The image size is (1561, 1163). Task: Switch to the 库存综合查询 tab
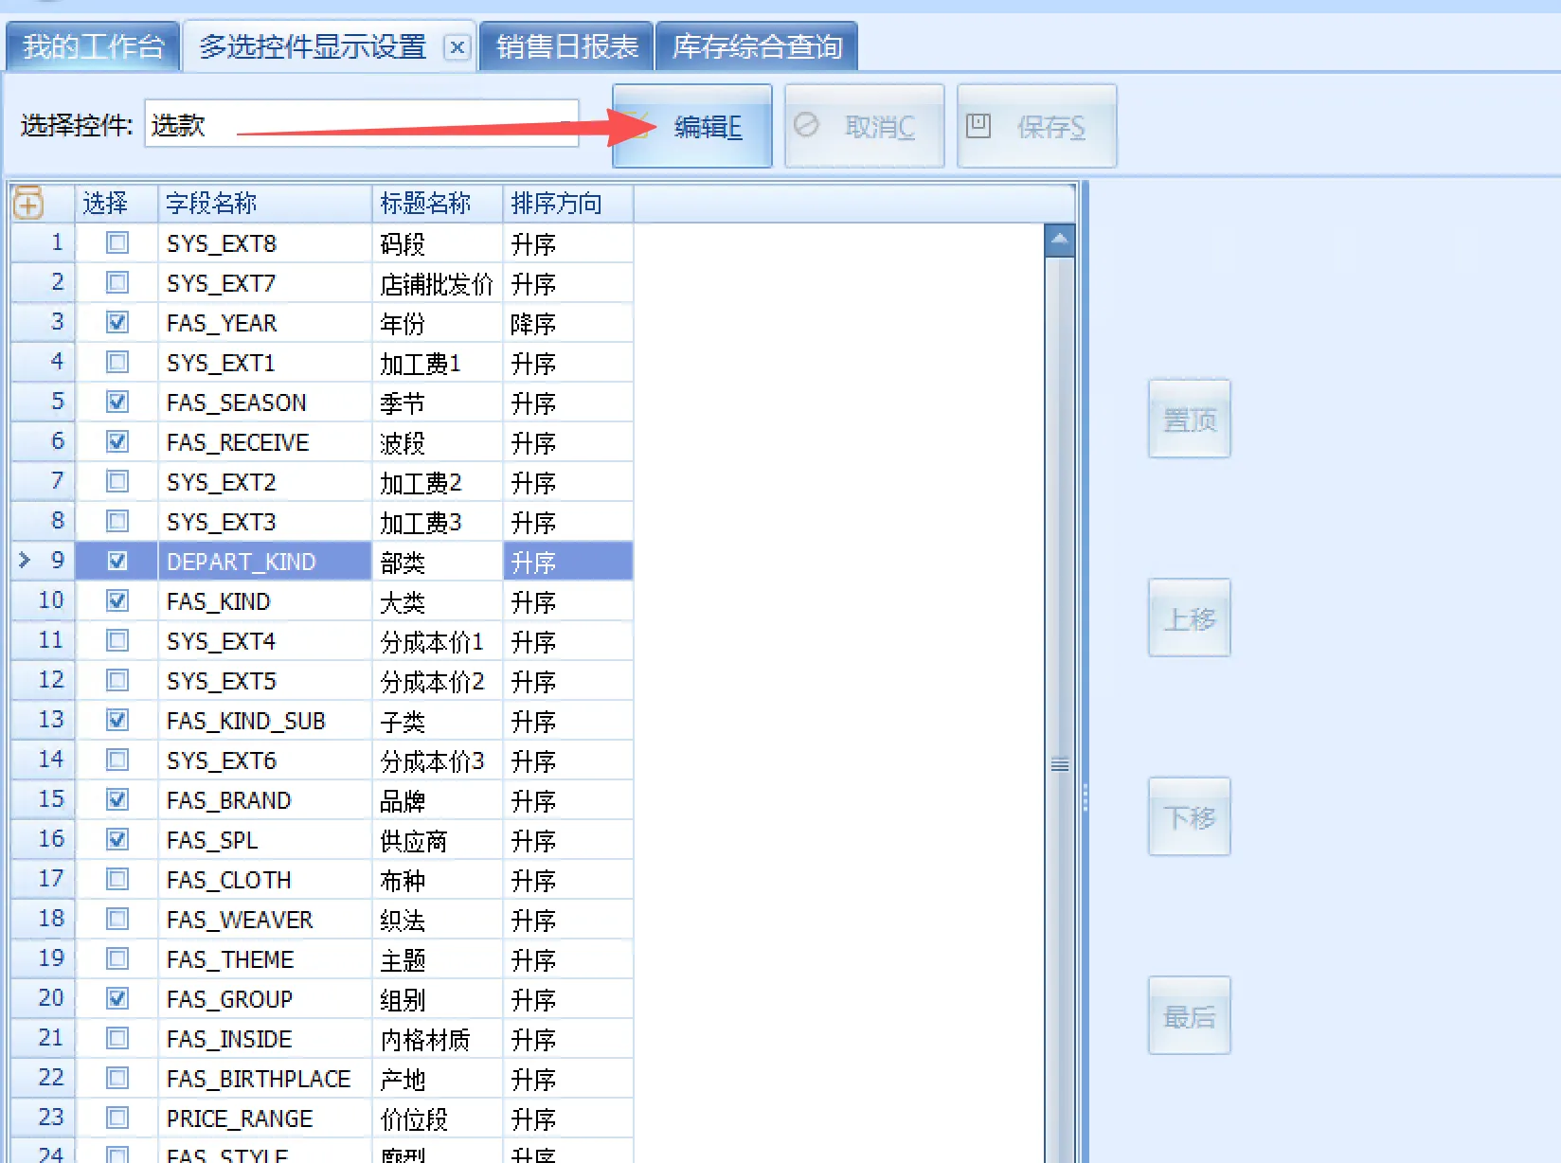pos(756,45)
